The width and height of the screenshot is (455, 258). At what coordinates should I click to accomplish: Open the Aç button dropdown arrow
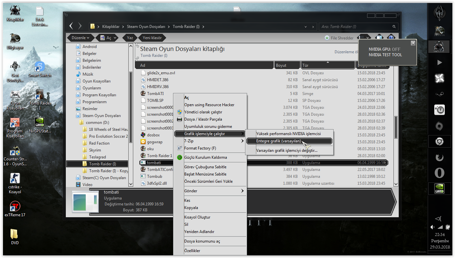click(115, 38)
